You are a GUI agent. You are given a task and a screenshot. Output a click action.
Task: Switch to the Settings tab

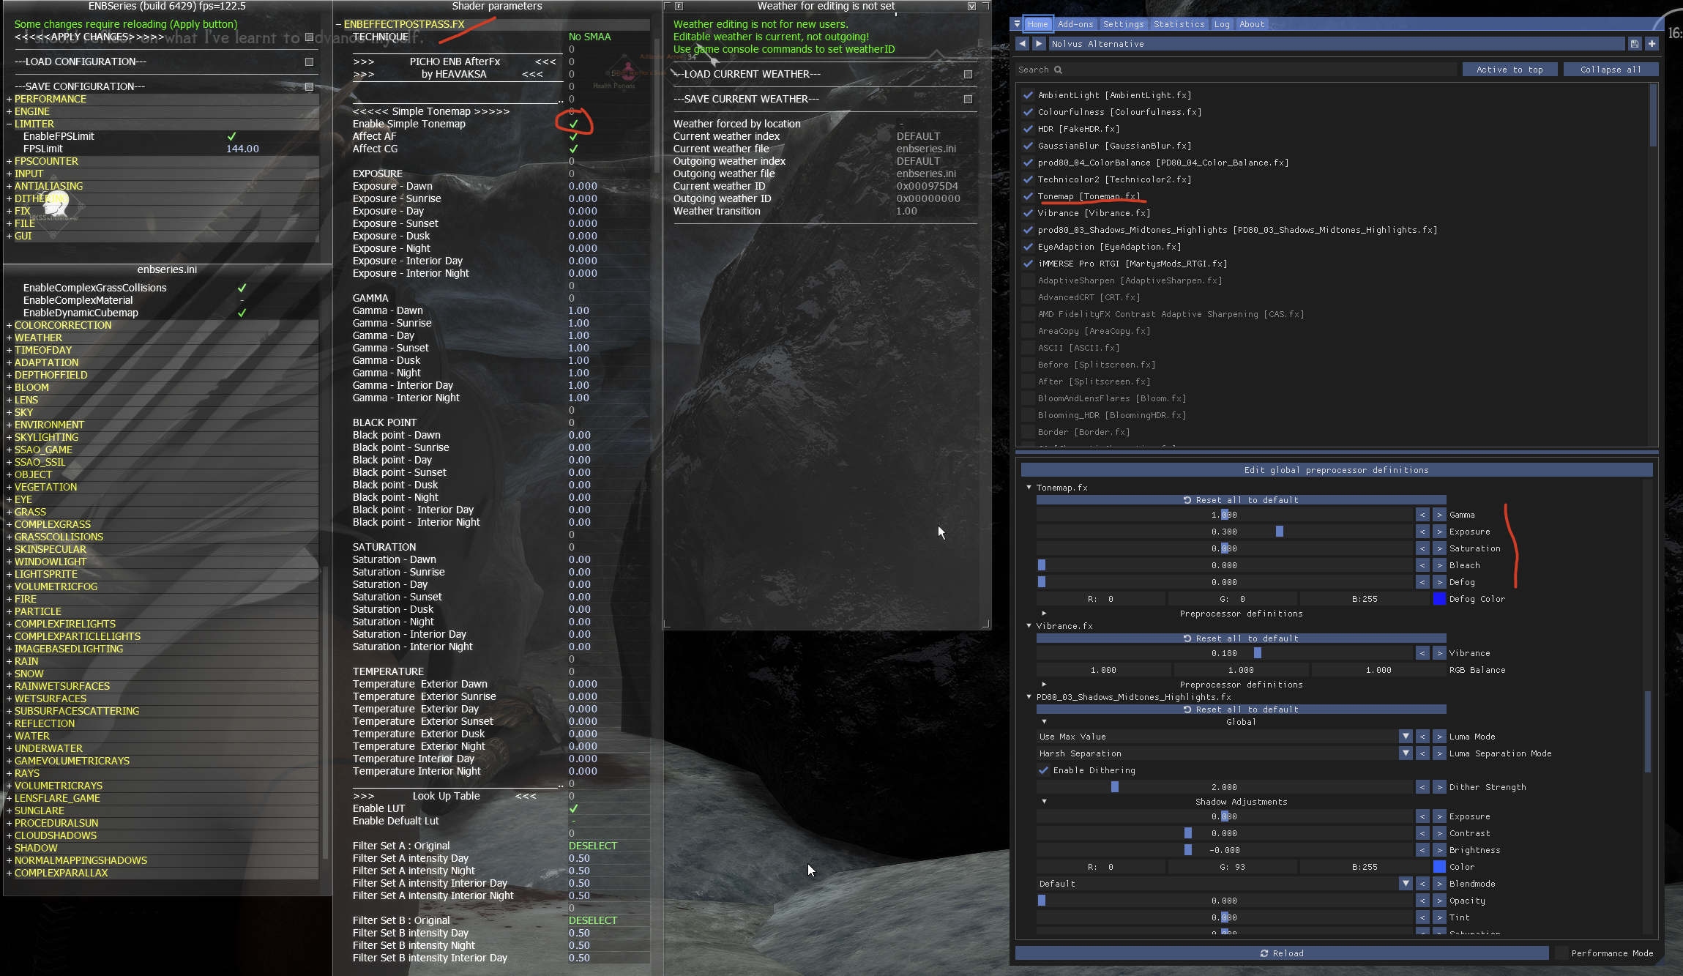1123,24
